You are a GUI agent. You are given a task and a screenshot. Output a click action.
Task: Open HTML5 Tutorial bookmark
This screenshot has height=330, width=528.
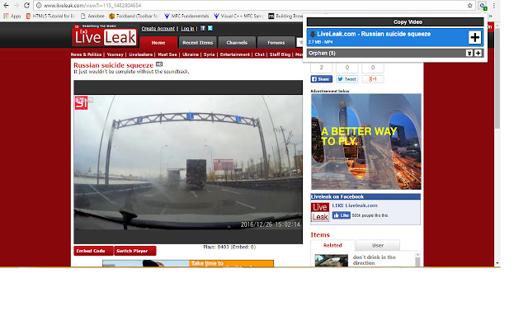50,16
